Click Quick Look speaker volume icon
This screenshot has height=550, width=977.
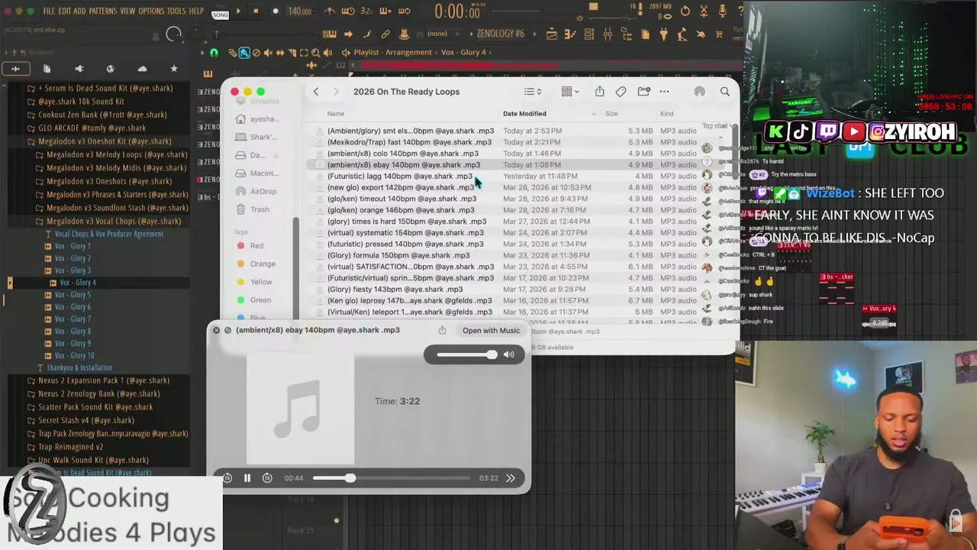pos(509,354)
